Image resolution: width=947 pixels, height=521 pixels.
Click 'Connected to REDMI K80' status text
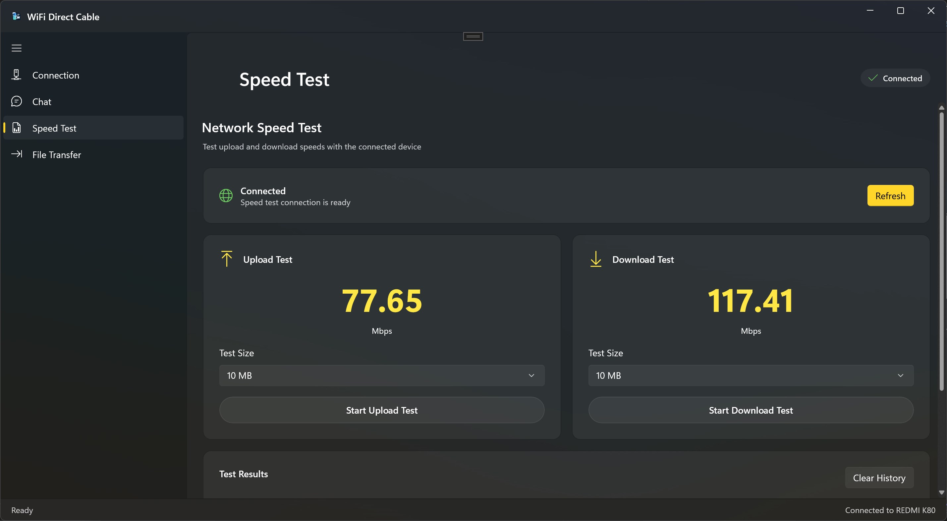coord(890,510)
